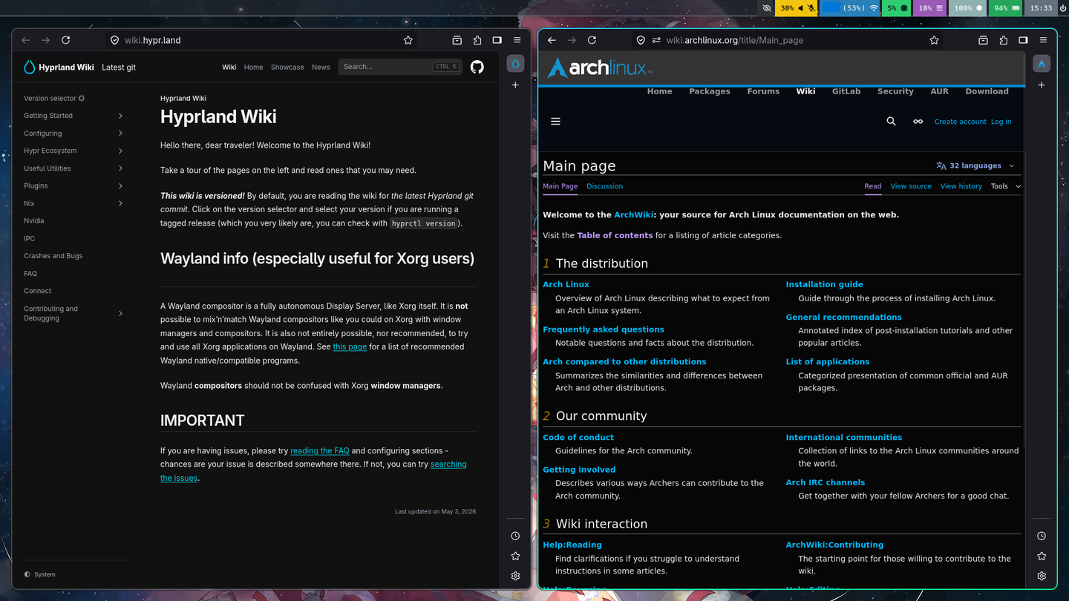Open the 32 languages dropdown
The image size is (1069, 601).
coord(975,165)
